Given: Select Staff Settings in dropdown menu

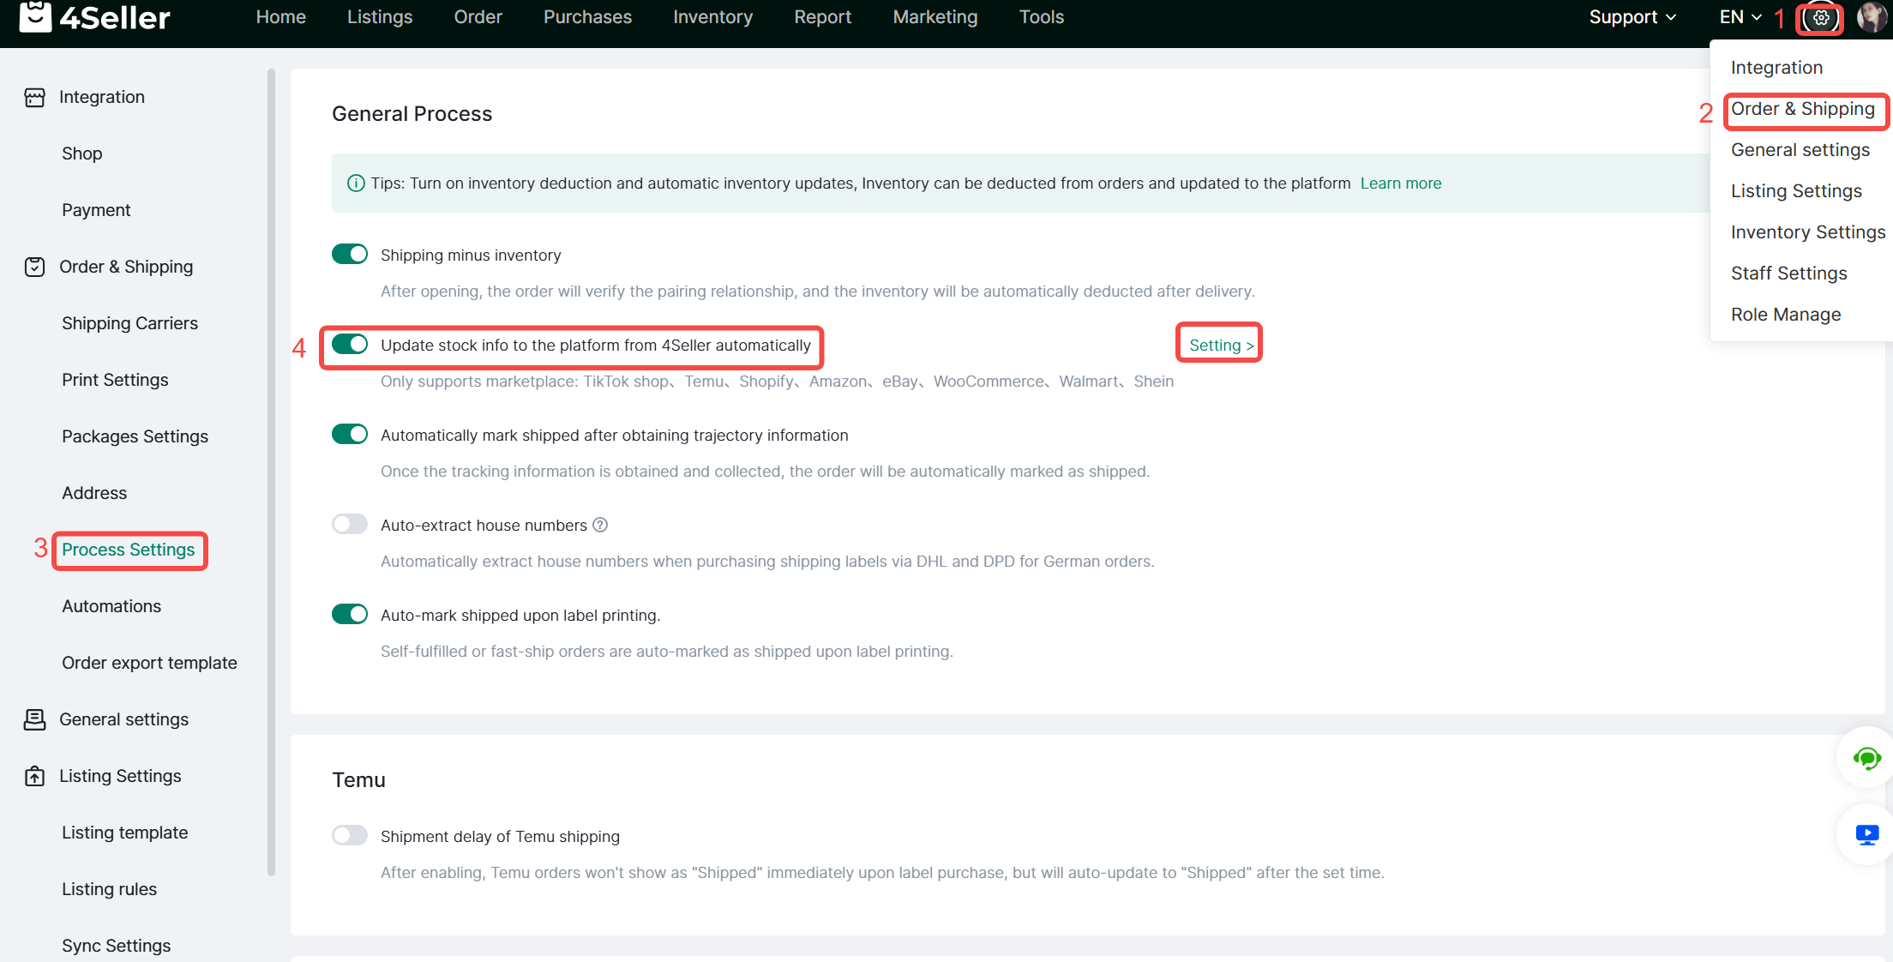Looking at the screenshot, I should click(x=1788, y=273).
